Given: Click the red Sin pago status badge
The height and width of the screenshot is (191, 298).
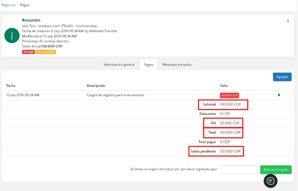Looking at the screenshot, I should [x=29, y=52].
